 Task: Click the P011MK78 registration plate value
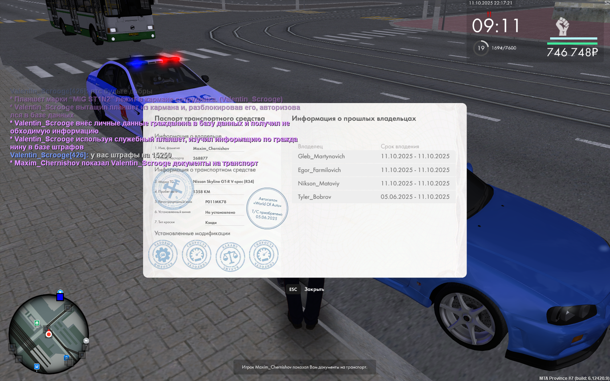point(216,202)
